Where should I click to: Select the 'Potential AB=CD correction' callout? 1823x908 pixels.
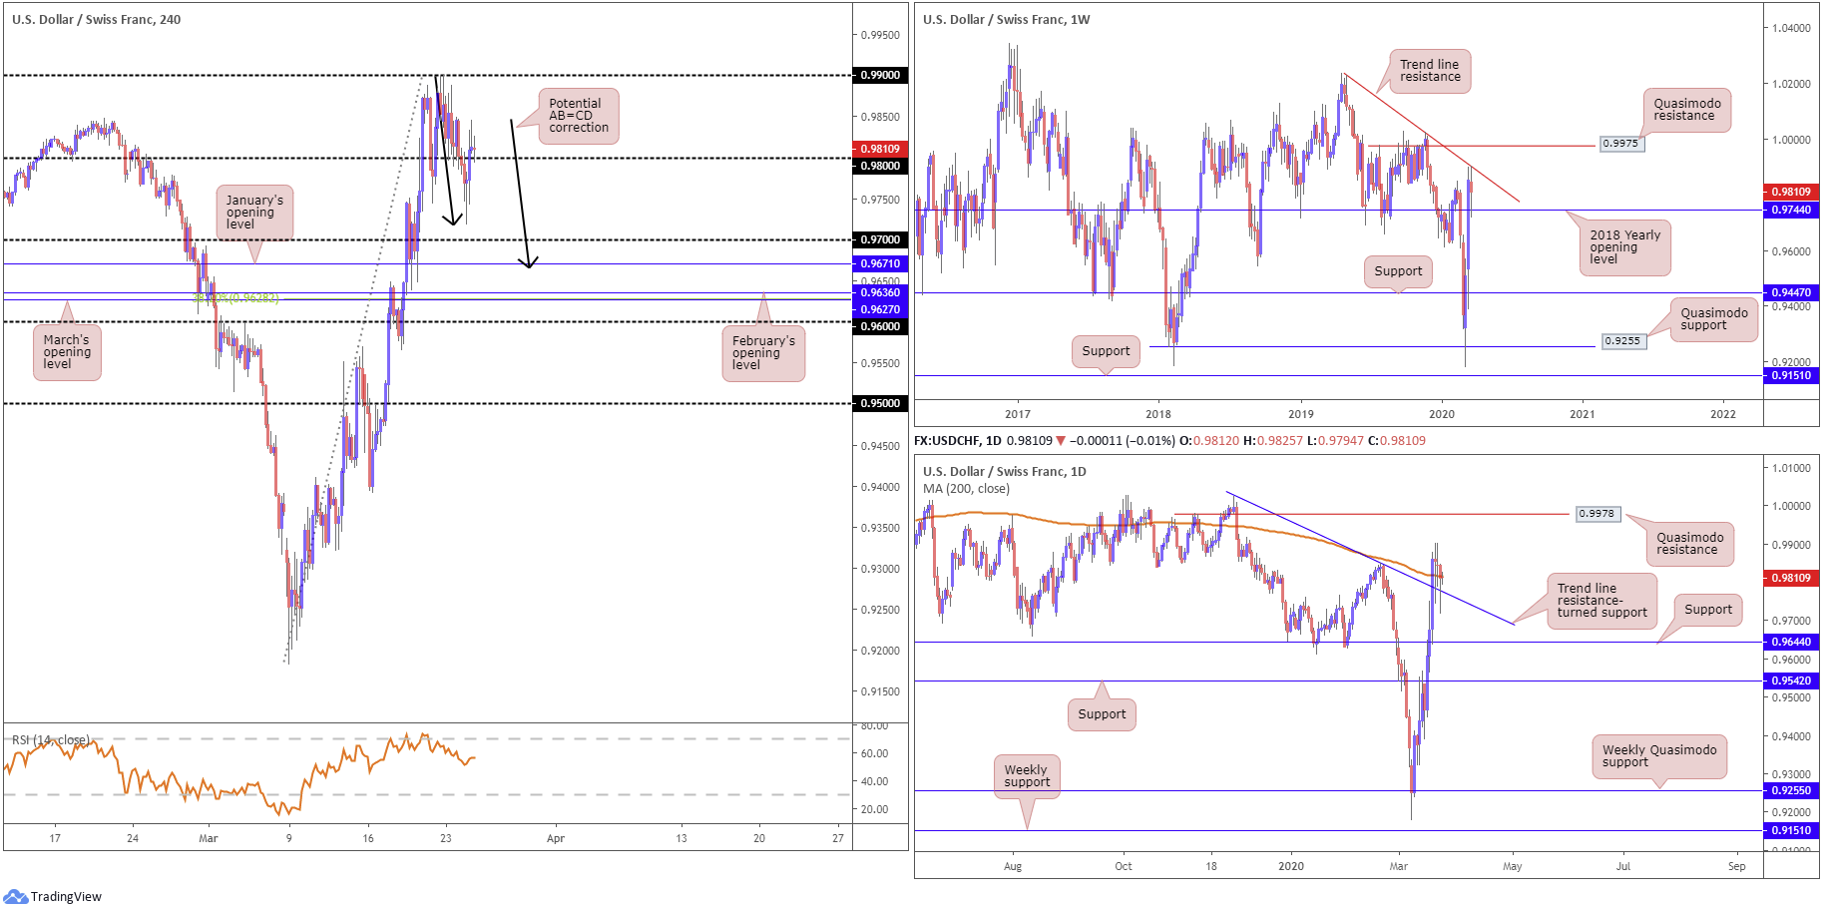tap(579, 116)
